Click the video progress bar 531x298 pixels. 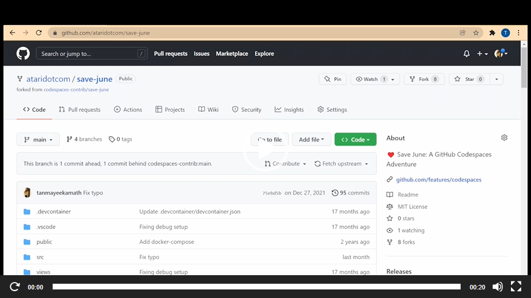click(256, 287)
